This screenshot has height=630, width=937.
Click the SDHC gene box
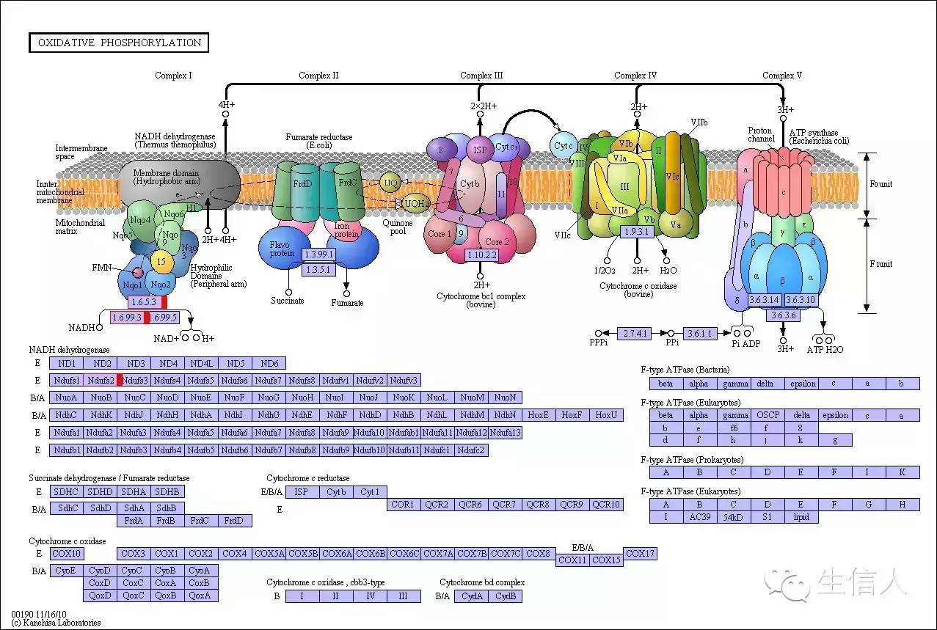66,491
